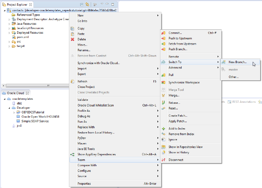262x188 pixels.
Task: Open the Team submenu entry
Action: (x=115, y=160)
